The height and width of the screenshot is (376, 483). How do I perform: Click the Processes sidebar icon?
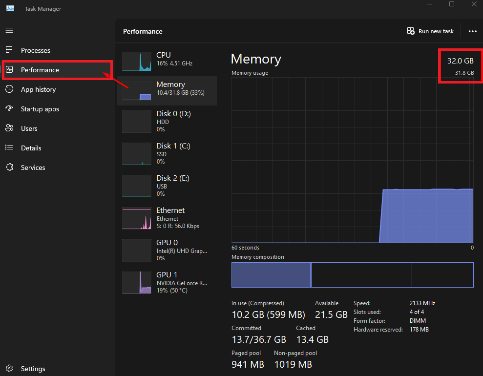[9, 50]
